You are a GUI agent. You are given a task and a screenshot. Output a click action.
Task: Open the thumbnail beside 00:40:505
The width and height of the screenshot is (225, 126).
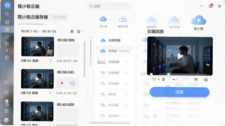[37, 111]
